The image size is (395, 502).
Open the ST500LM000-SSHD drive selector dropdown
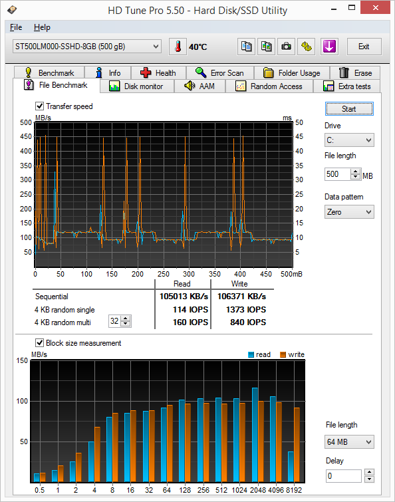[86, 47]
